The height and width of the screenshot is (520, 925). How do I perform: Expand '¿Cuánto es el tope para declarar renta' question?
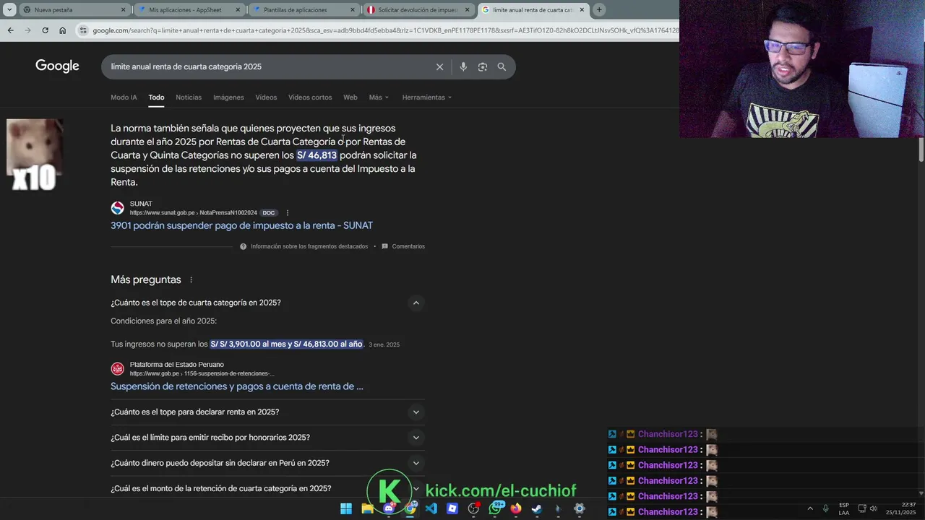pyautogui.click(x=416, y=412)
